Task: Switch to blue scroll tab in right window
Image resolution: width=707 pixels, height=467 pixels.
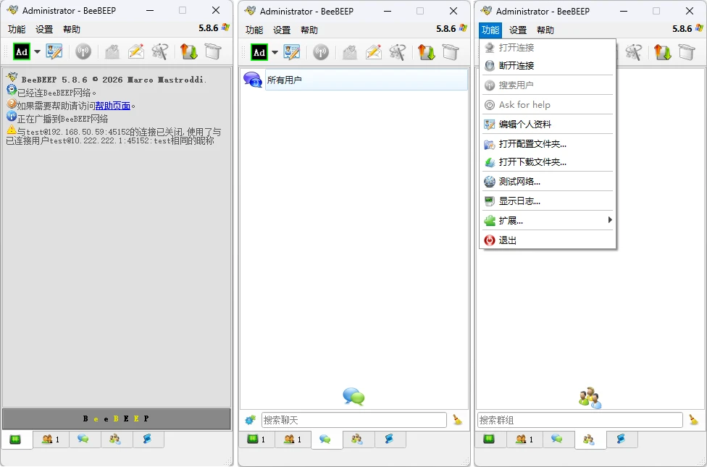Action: pyautogui.click(x=622, y=439)
